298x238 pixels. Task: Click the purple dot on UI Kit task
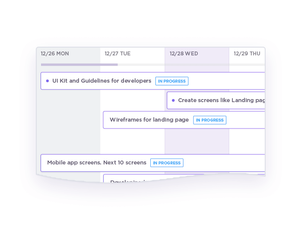click(x=48, y=81)
